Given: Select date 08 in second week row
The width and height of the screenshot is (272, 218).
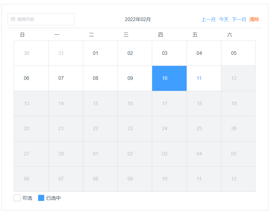Looking at the screenshot, I should tap(100, 78).
